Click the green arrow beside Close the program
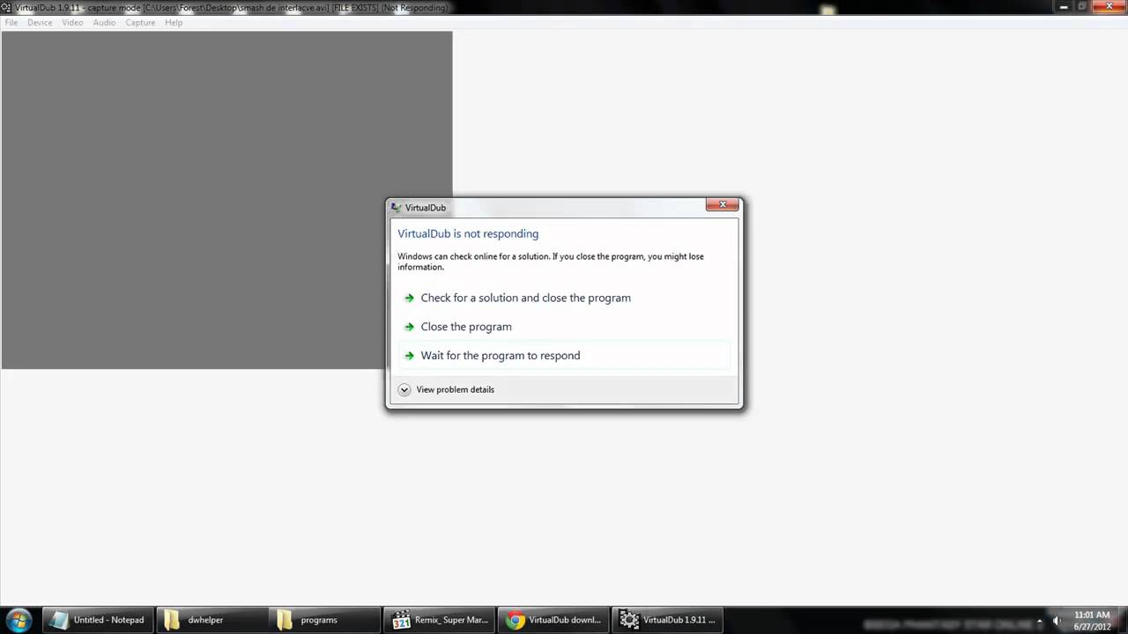The width and height of the screenshot is (1128, 634). pos(409,327)
